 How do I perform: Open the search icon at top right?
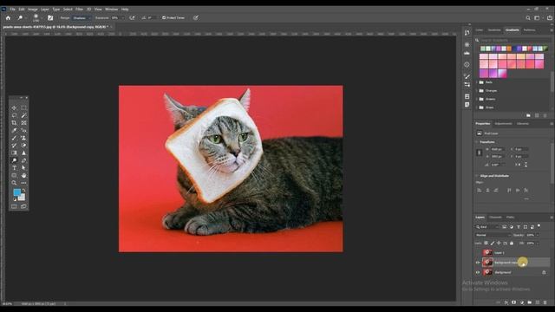pyautogui.click(x=528, y=17)
